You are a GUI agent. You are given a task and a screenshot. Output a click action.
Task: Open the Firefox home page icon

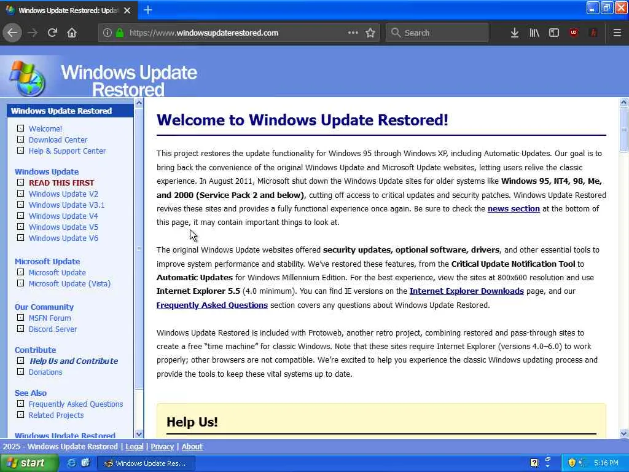[x=72, y=33]
